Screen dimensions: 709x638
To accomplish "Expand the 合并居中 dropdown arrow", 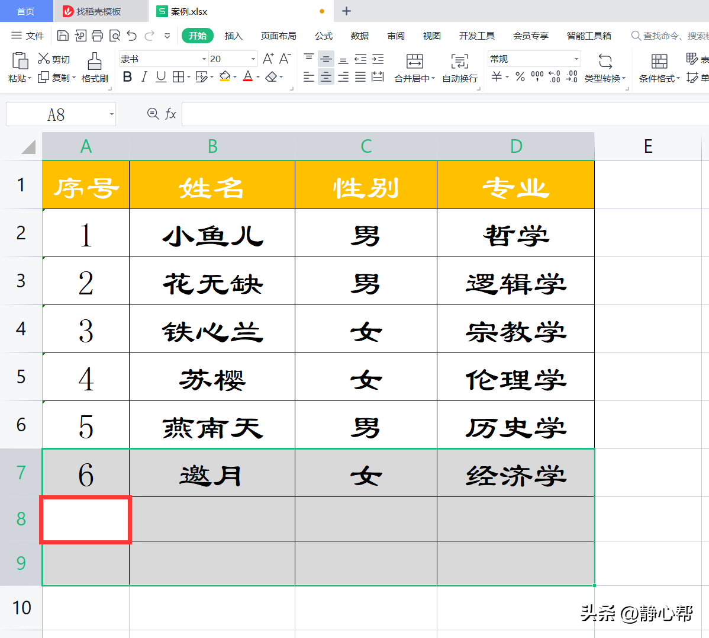I will click(x=433, y=79).
